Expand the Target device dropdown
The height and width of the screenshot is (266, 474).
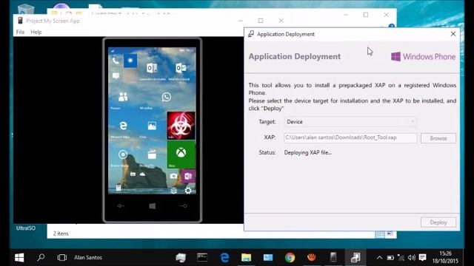pos(350,122)
